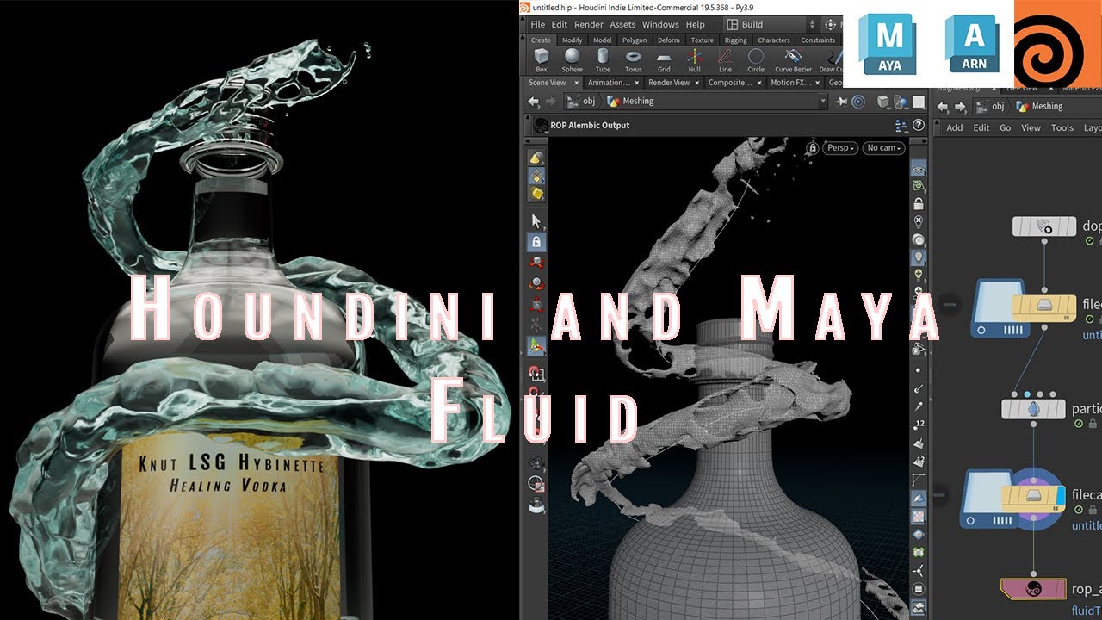Close the Animation pane tab

click(637, 83)
